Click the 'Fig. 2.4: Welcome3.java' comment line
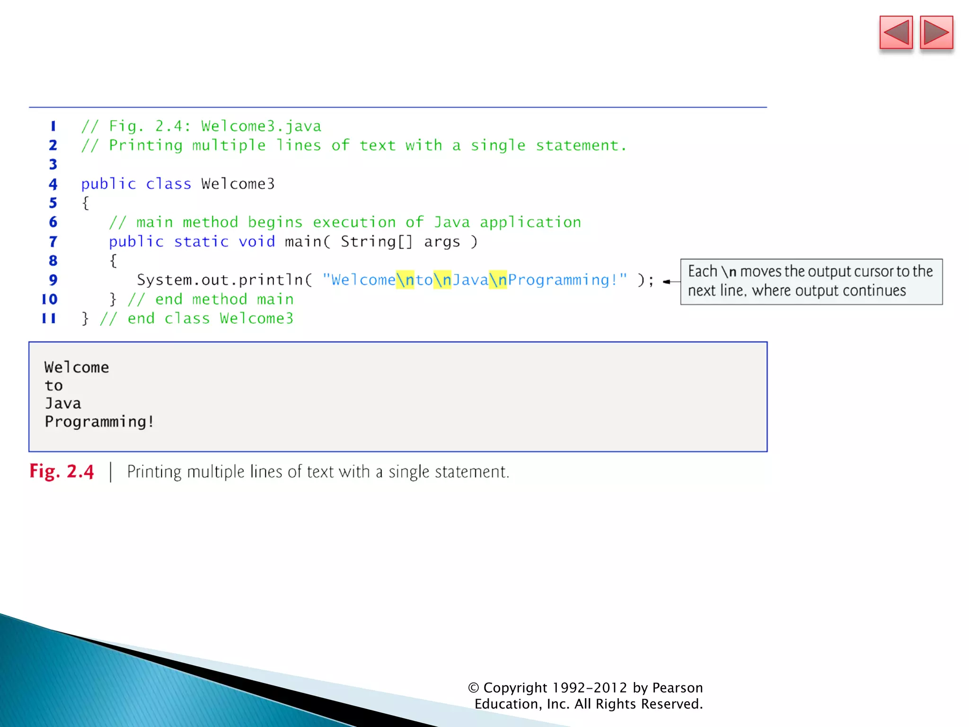The image size is (969, 727). coord(201,126)
